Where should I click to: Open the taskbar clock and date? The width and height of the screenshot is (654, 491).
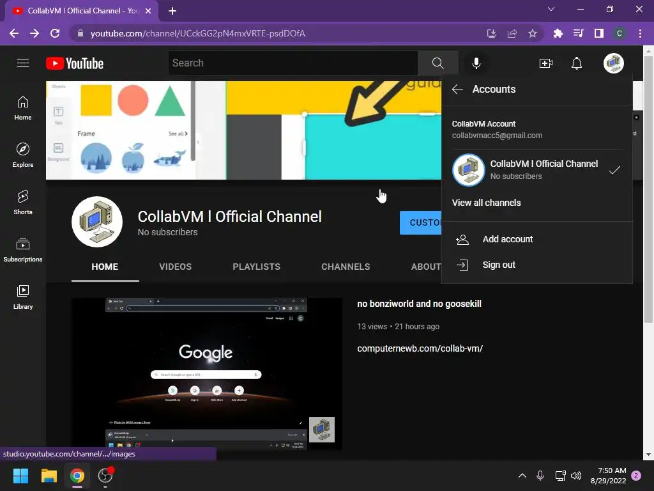click(x=608, y=476)
